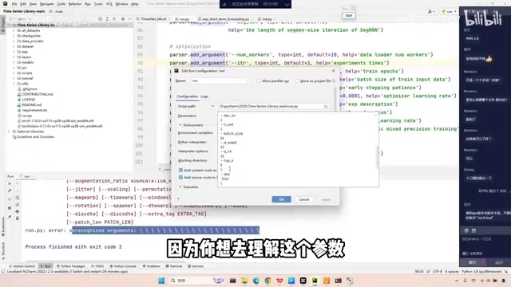Image resolution: width=511 pixels, height=287 pixels.
Task: Open the VCS menu
Action: 109,4
